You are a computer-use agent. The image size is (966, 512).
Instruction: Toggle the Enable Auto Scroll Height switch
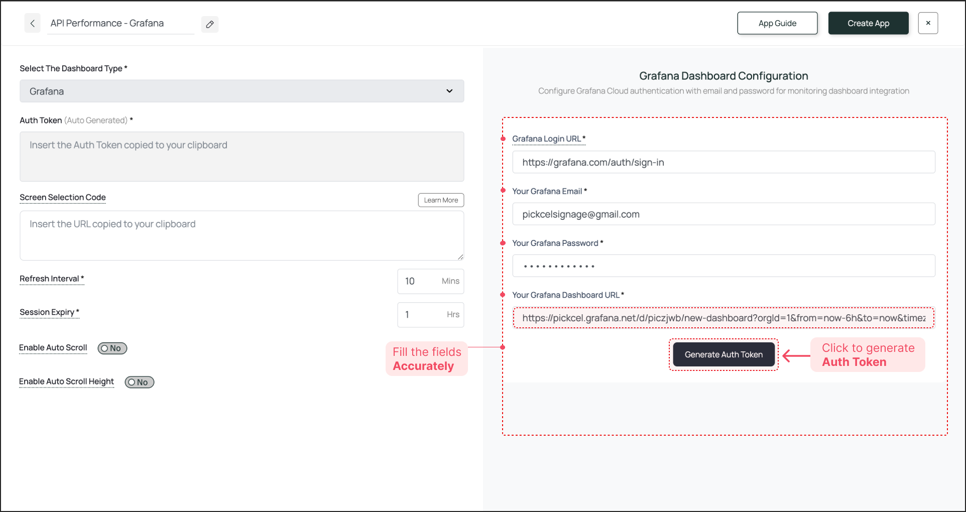[140, 382]
